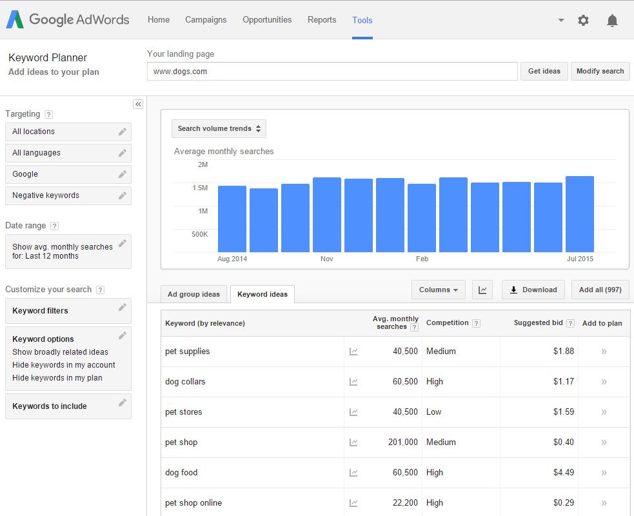The image size is (634, 516).
Task: Expand the Columns dropdown
Action: tap(439, 290)
